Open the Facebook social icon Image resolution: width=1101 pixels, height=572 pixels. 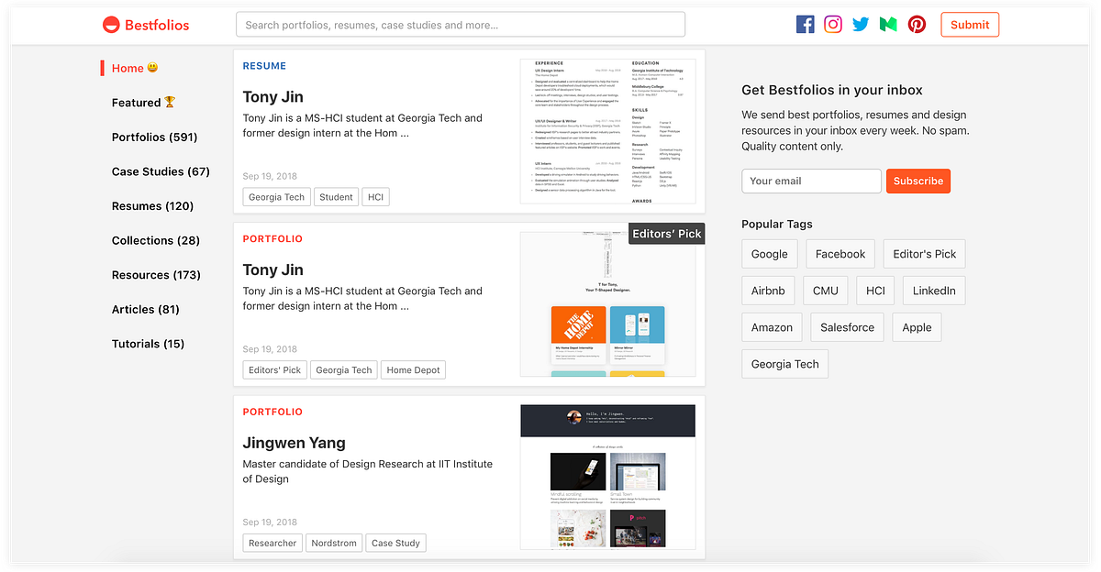coord(805,24)
